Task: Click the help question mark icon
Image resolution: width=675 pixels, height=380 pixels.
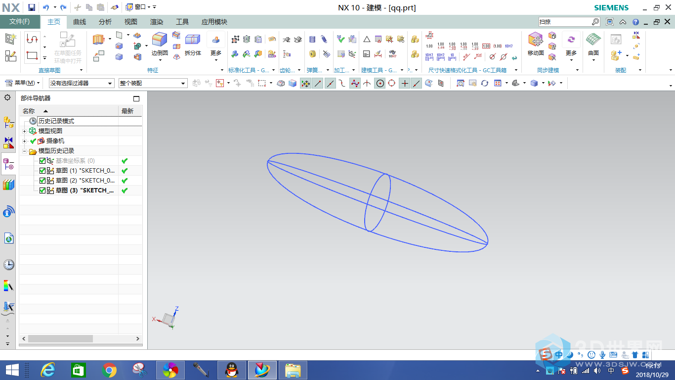Action: coord(635,22)
